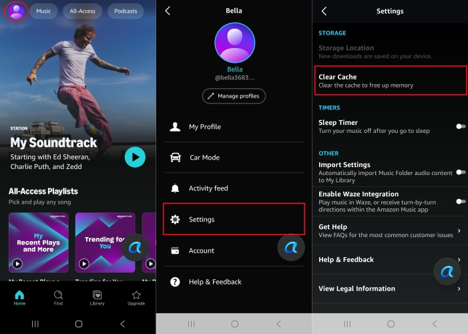Click the Help question mark icon

click(x=175, y=282)
